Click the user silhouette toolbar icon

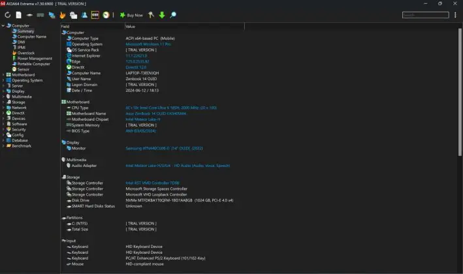pyautogui.click(x=84, y=15)
